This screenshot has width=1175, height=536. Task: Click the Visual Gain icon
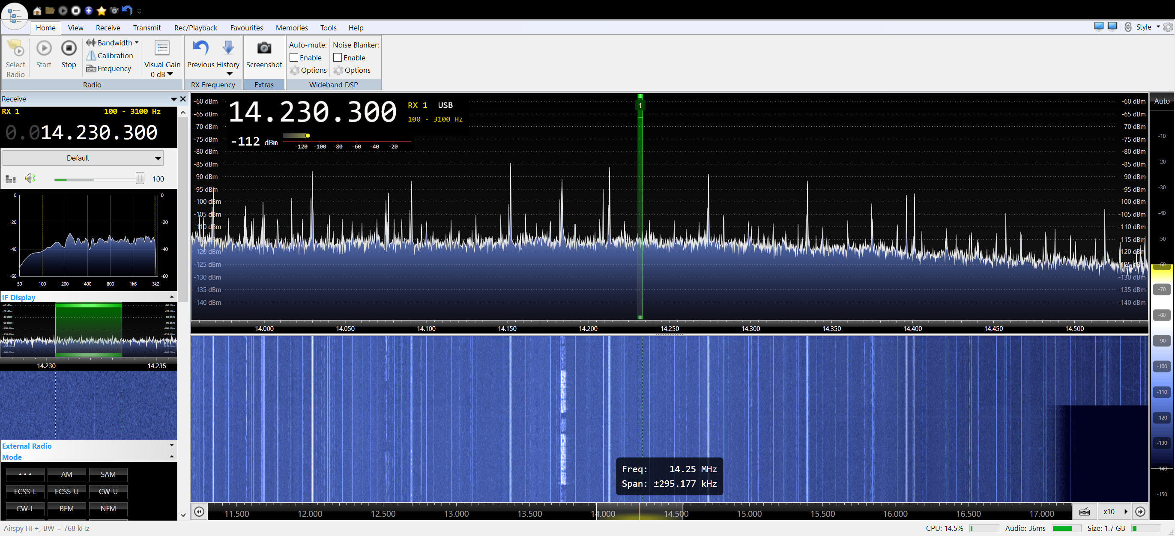point(162,48)
